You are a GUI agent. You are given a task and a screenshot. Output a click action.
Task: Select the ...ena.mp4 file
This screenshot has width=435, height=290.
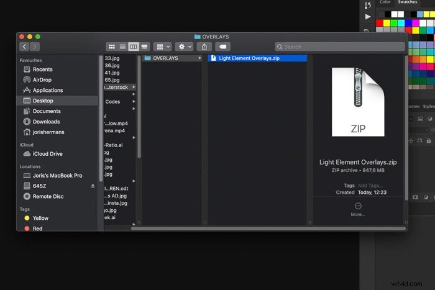(114, 130)
